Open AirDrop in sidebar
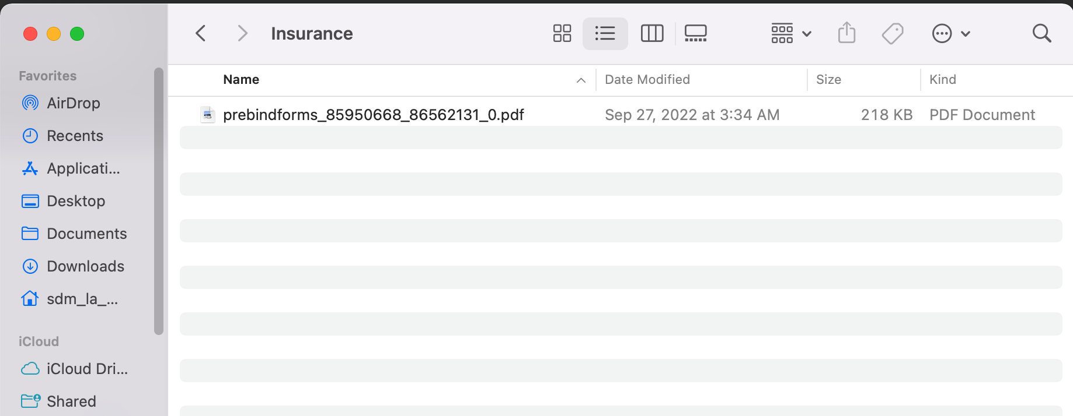Screen dimensions: 1073x416 coord(73,103)
